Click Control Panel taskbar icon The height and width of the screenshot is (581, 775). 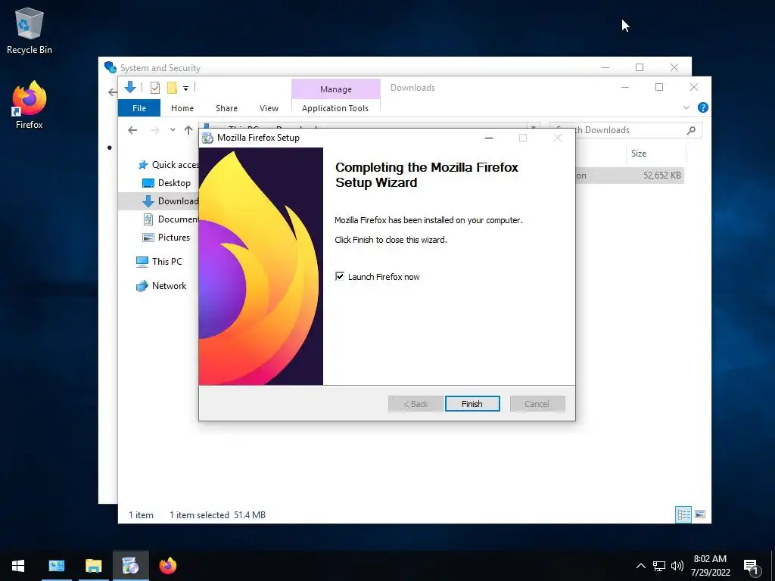(x=56, y=566)
